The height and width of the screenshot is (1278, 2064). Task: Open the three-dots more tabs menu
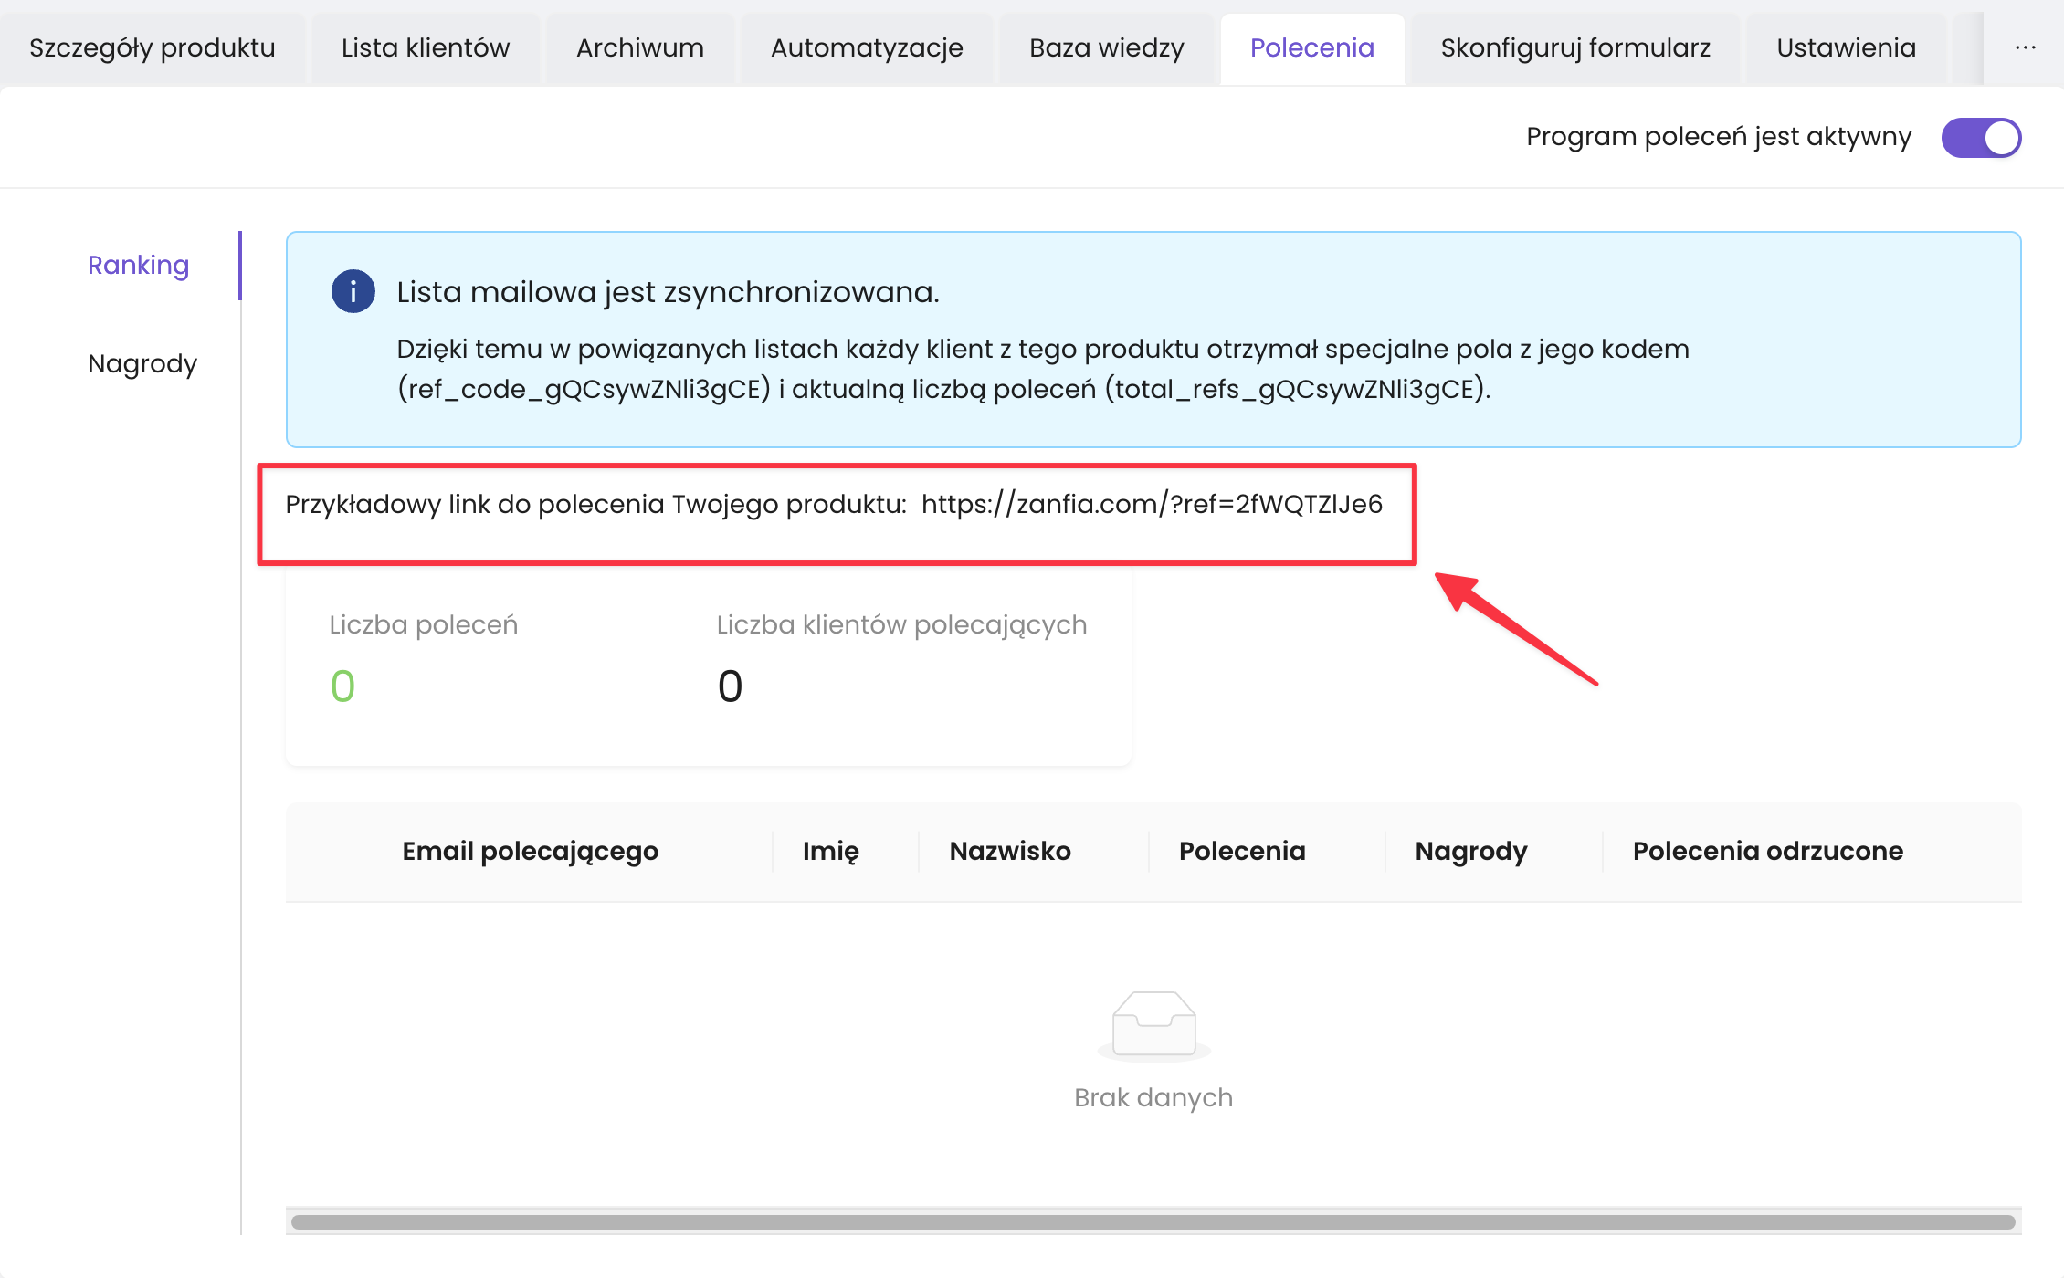pyautogui.click(x=2025, y=47)
